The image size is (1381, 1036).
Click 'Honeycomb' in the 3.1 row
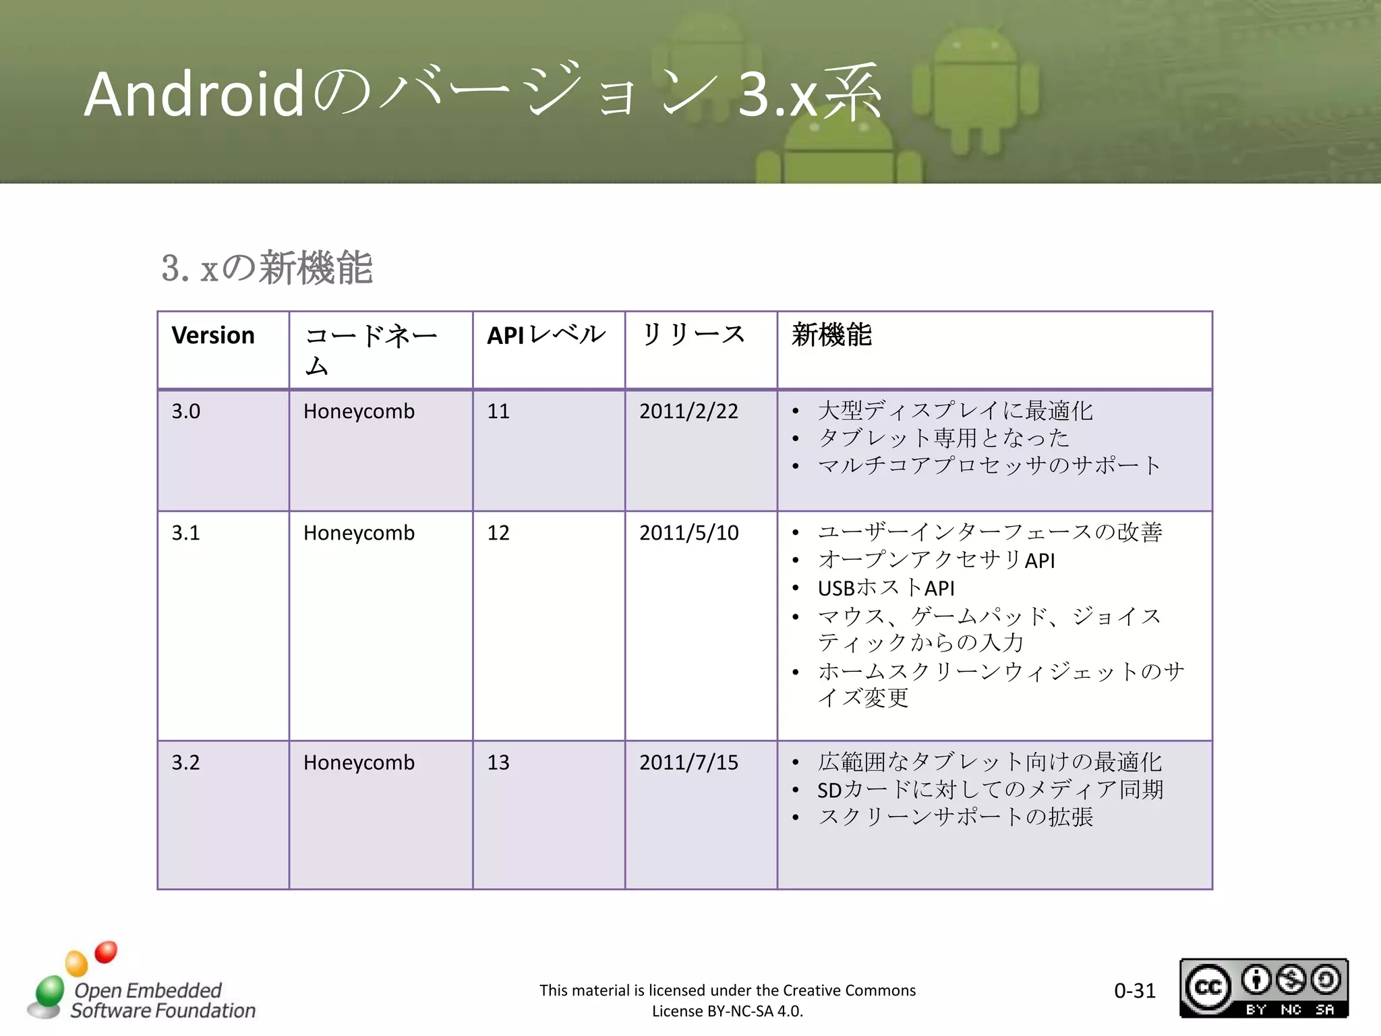pyautogui.click(x=359, y=534)
